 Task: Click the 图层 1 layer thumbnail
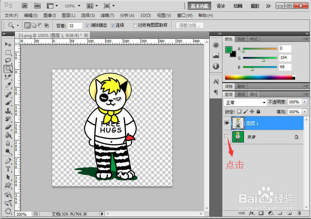pos(237,123)
